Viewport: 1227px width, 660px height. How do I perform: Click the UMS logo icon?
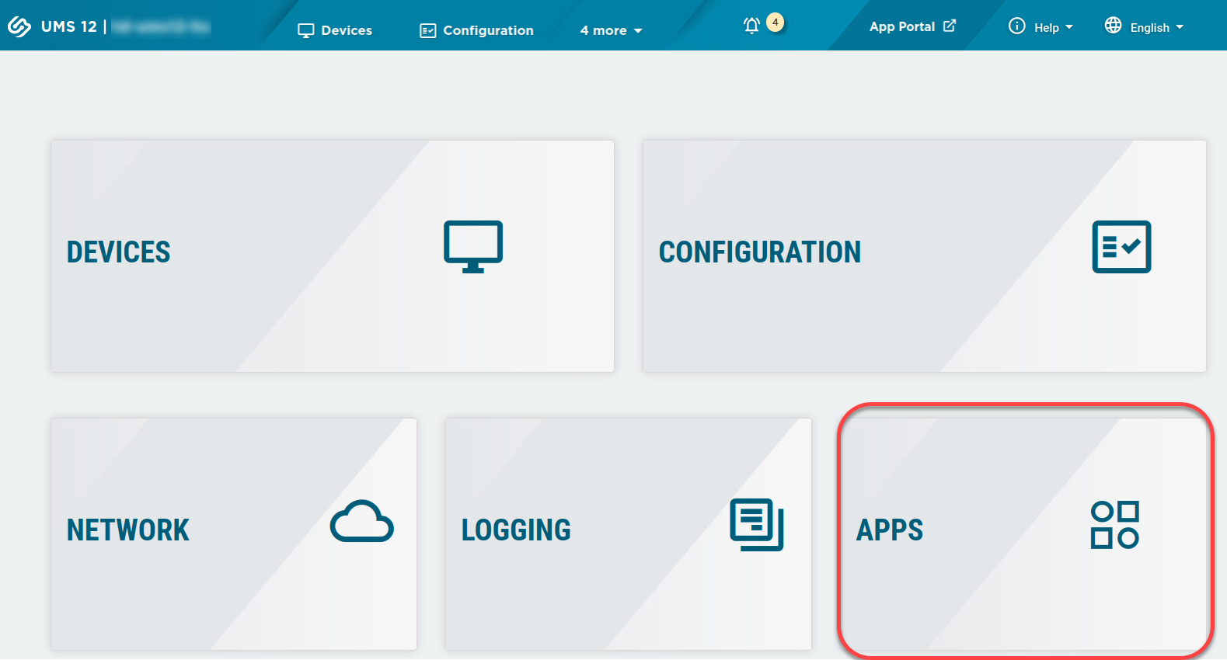click(19, 27)
